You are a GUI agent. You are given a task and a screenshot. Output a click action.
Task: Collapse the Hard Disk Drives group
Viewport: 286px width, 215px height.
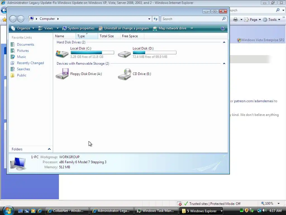[224, 42]
